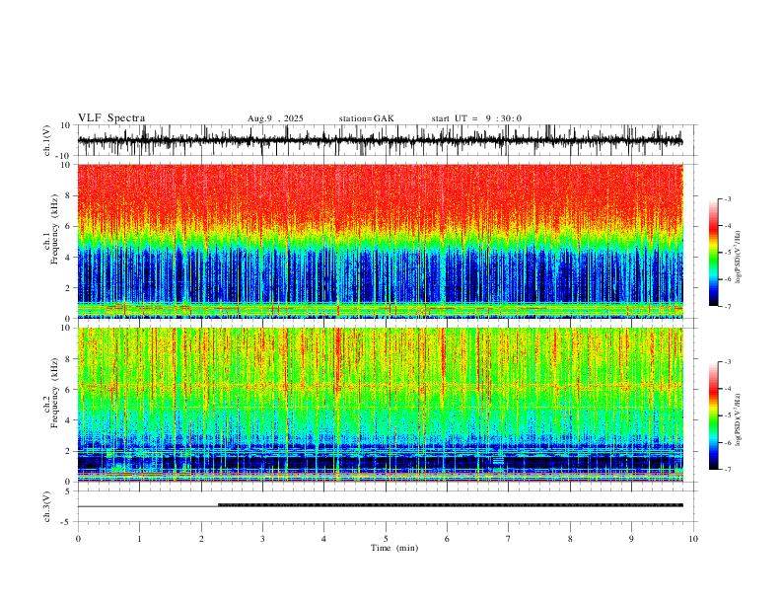Click time axis tick label '10'
The width and height of the screenshot is (781, 604).
pos(693,539)
